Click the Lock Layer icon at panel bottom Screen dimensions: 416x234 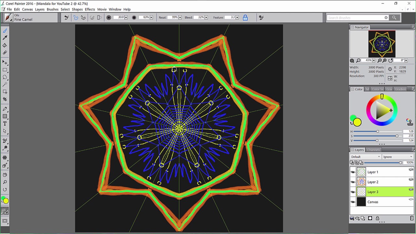point(377,218)
